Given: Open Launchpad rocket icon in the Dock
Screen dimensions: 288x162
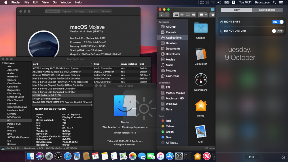Looking at the screenshot, I should tap(49, 156).
